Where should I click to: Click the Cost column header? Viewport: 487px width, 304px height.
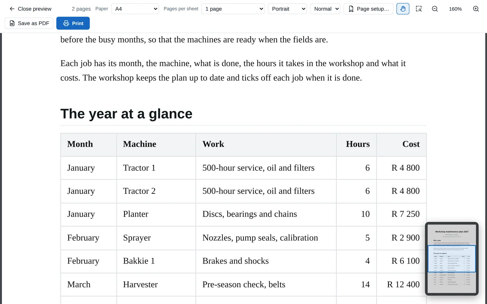pyautogui.click(x=401, y=144)
